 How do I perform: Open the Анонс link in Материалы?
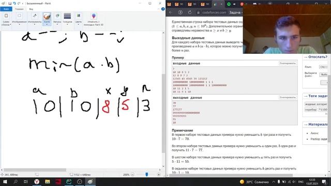314,133
